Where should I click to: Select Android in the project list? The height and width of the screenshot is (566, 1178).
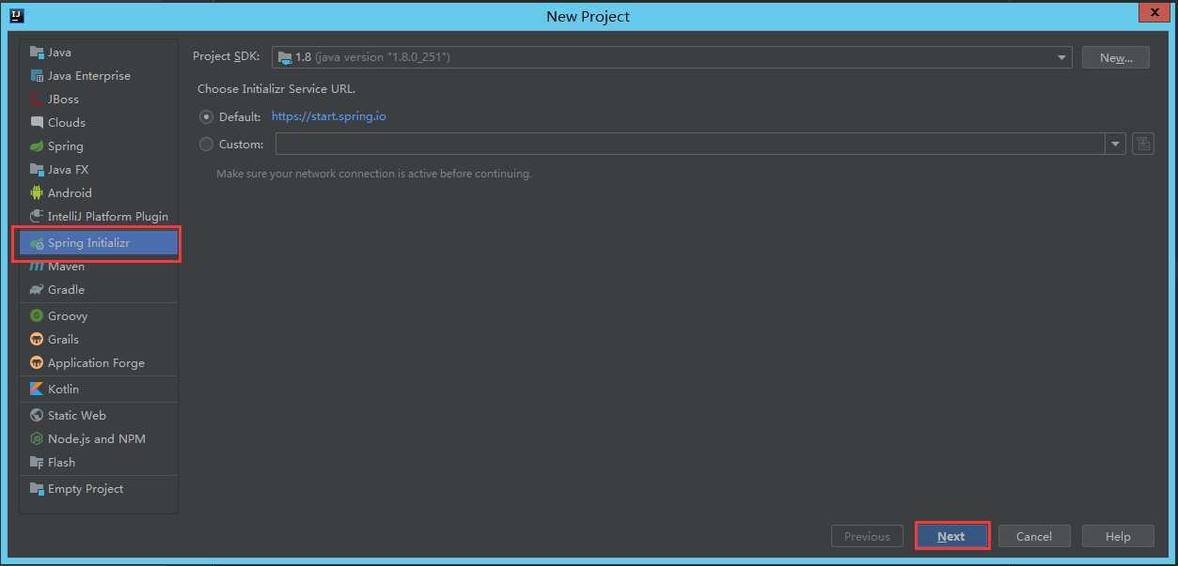99,193
